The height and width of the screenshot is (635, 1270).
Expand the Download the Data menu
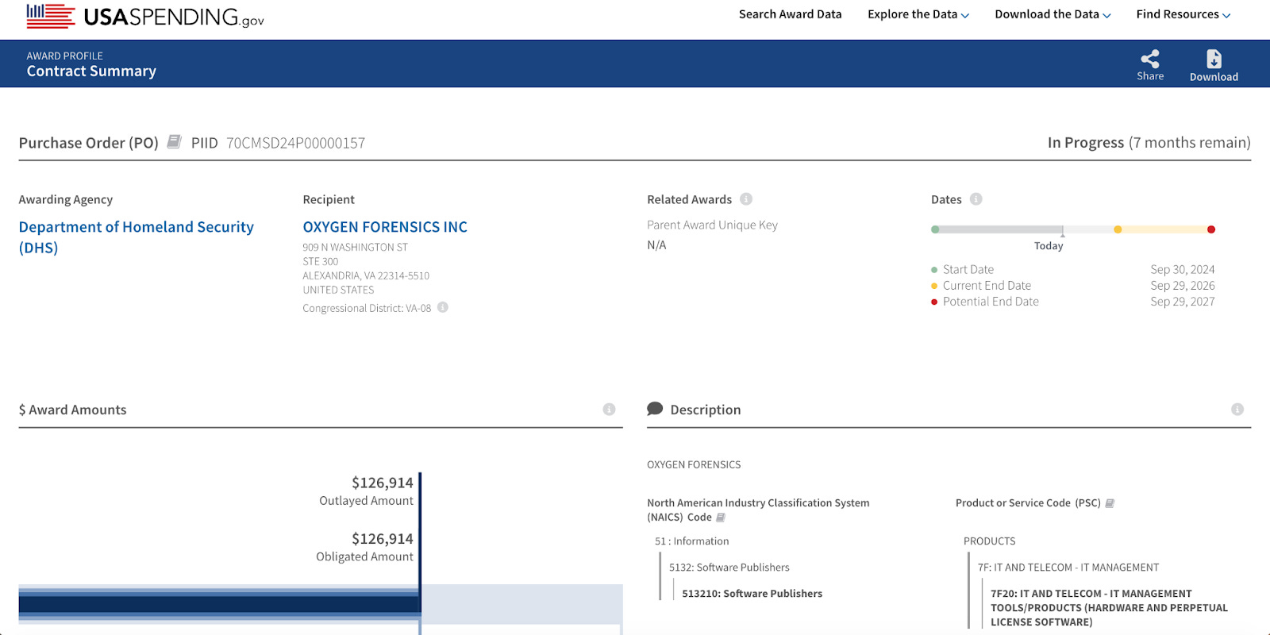(x=1053, y=14)
